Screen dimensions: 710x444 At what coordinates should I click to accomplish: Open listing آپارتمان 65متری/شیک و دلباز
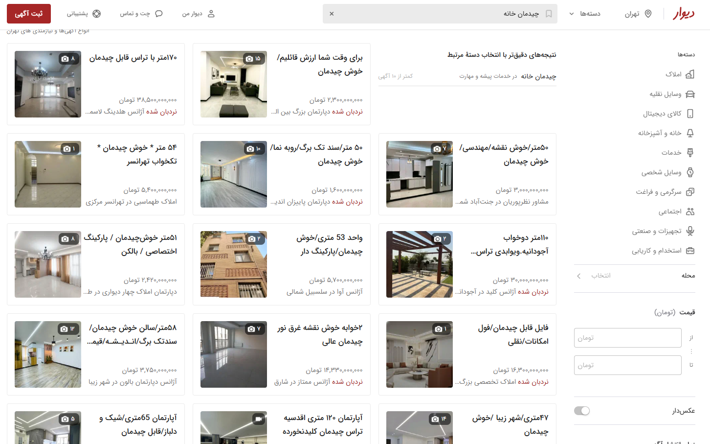[x=96, y=424]
